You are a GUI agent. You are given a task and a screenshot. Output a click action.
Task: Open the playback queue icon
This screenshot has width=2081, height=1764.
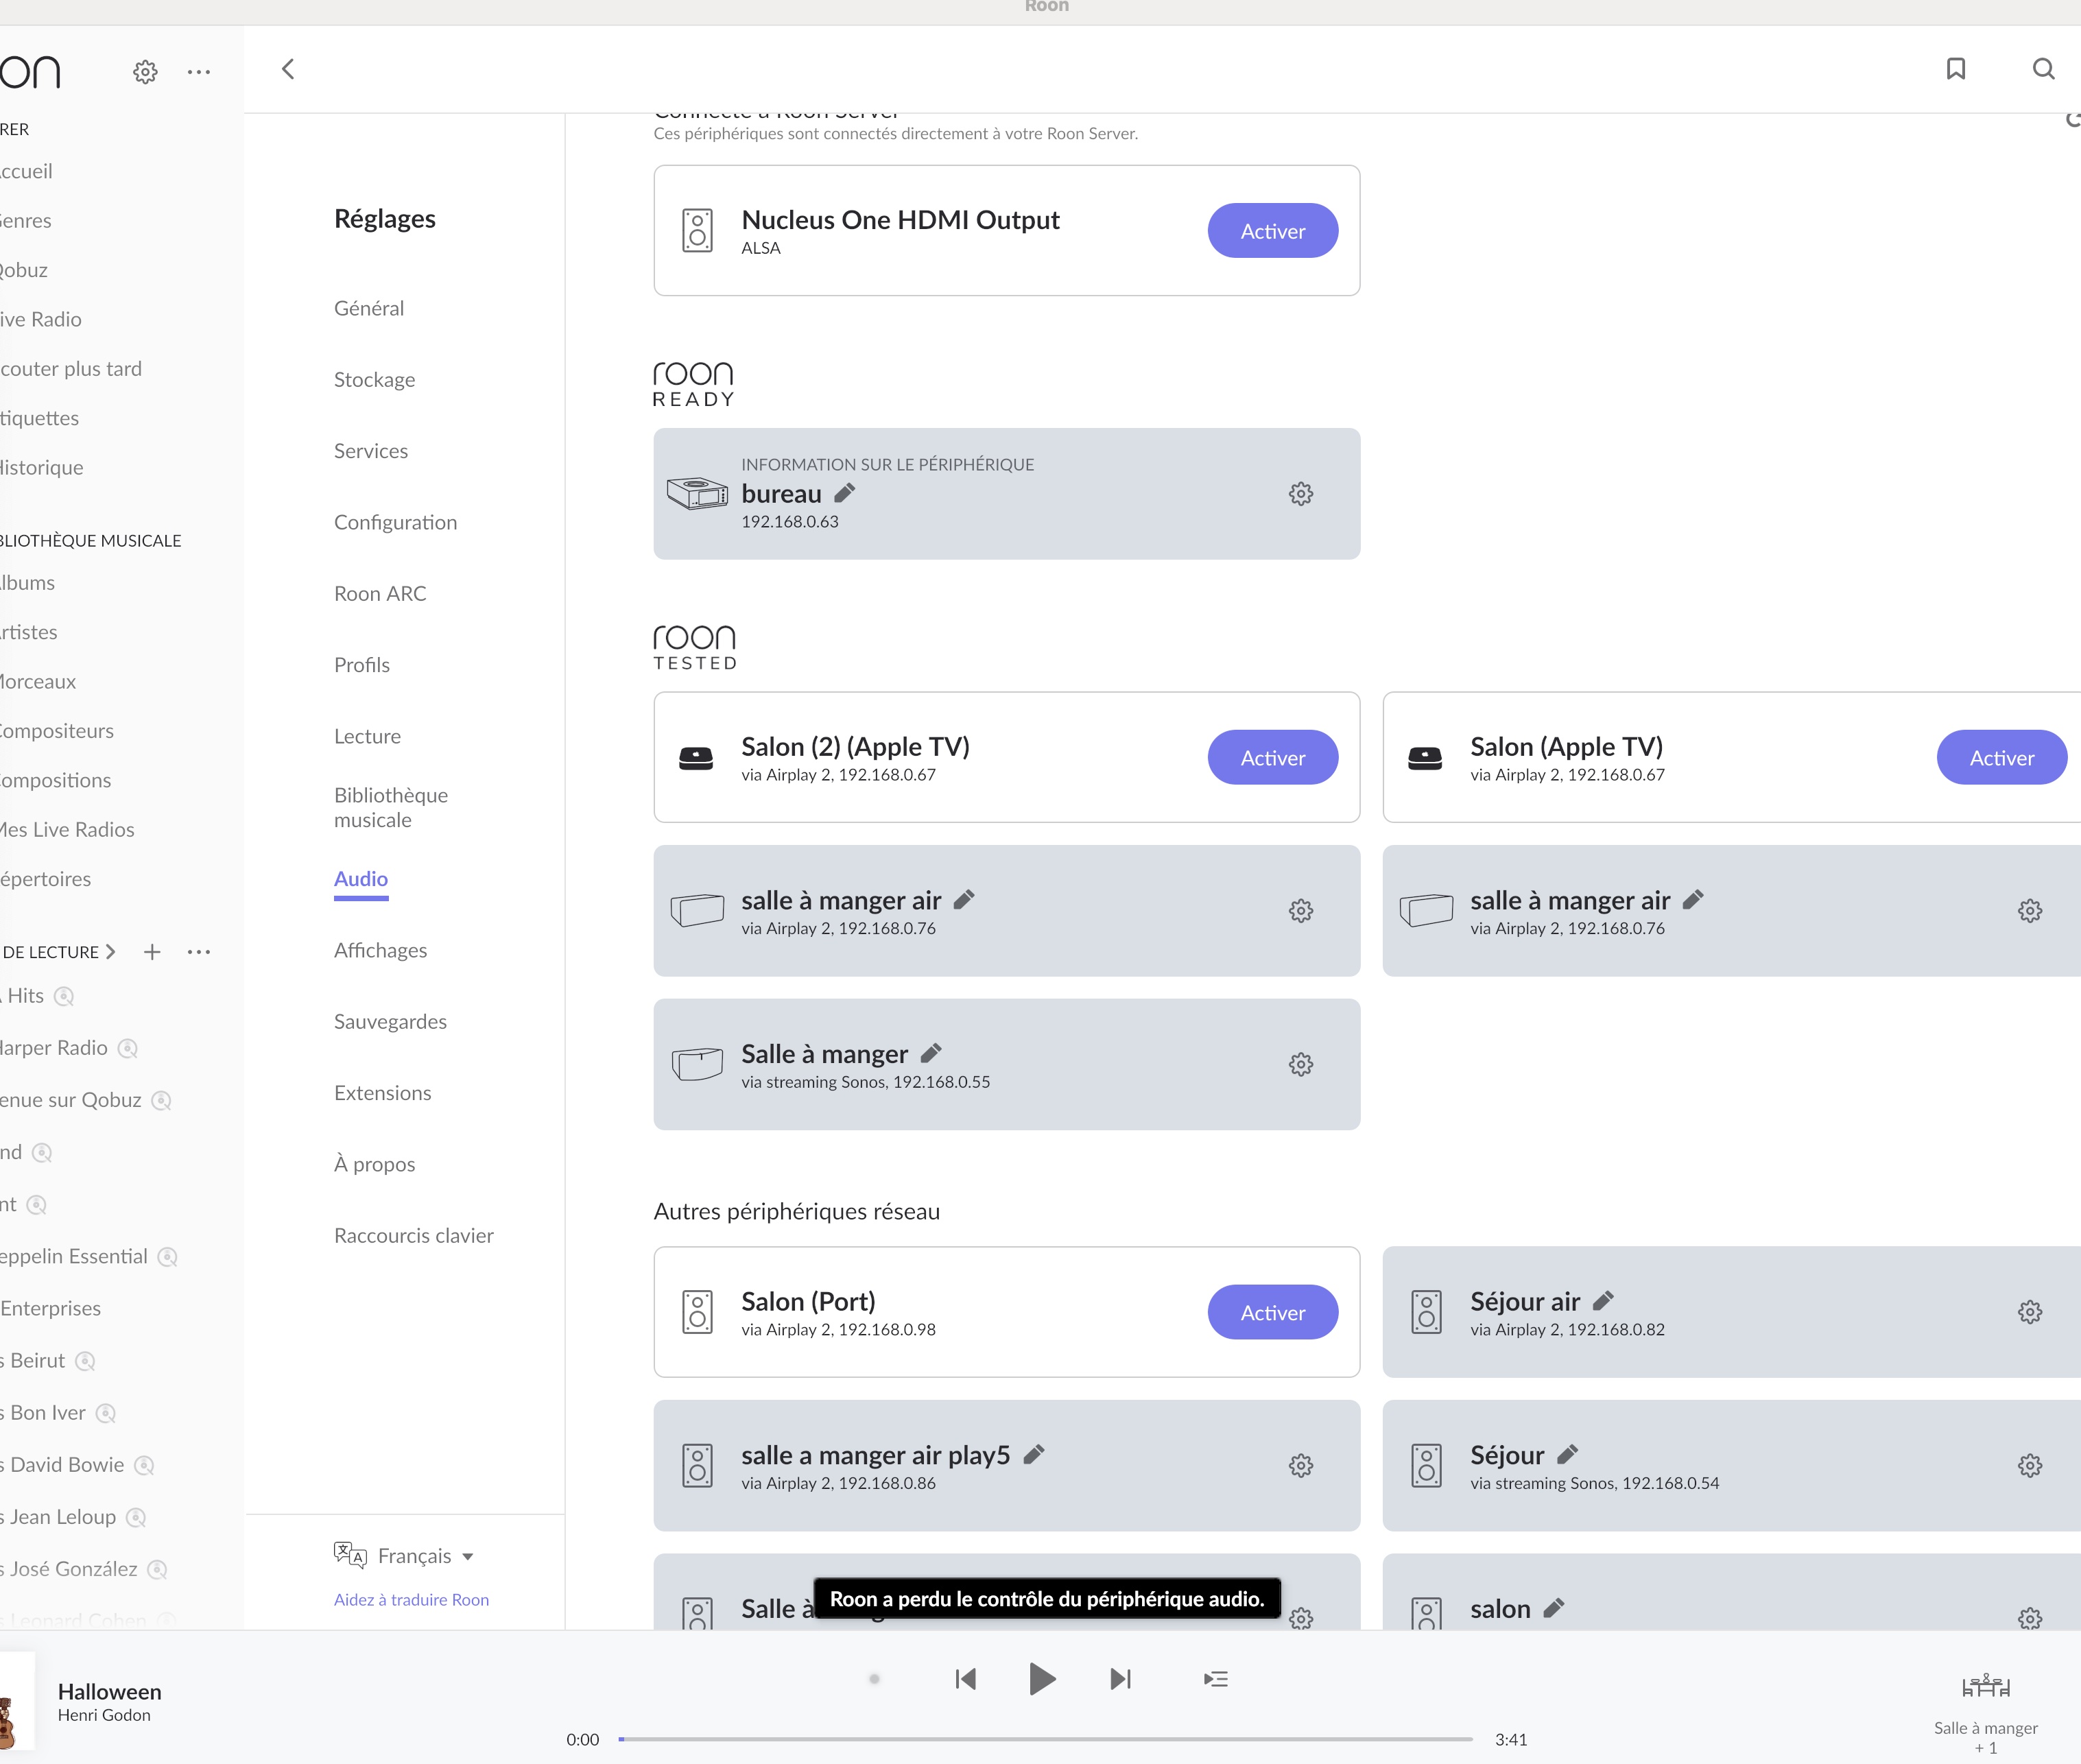[1215, 1679]
